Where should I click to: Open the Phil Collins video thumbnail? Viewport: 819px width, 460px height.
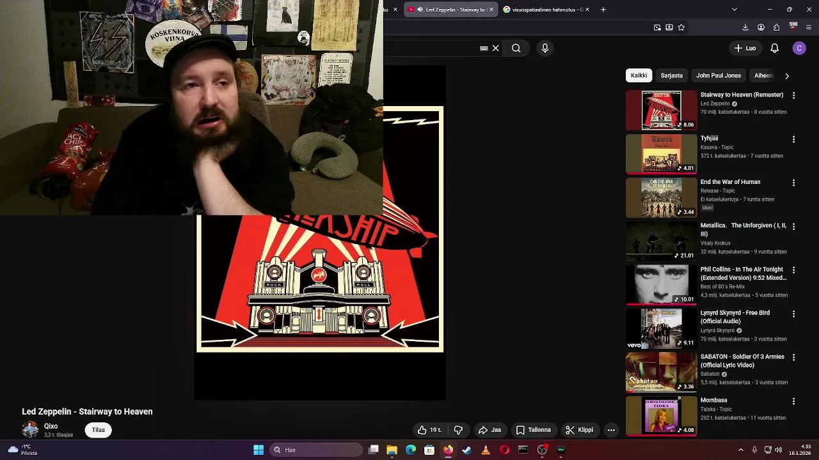click(661, 285)
